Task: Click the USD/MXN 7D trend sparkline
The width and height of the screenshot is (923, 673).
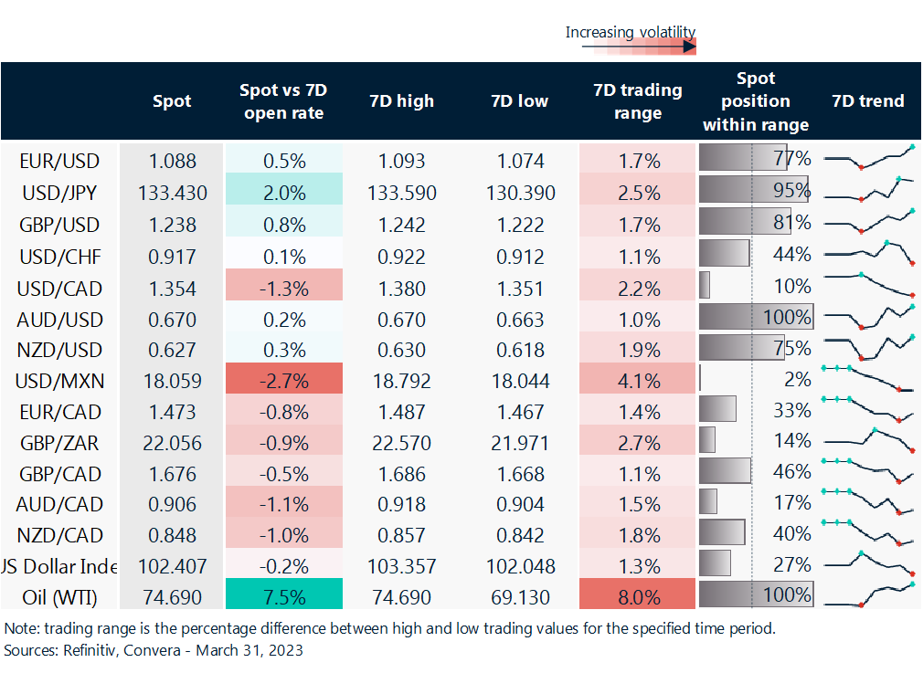Action: 868,378
